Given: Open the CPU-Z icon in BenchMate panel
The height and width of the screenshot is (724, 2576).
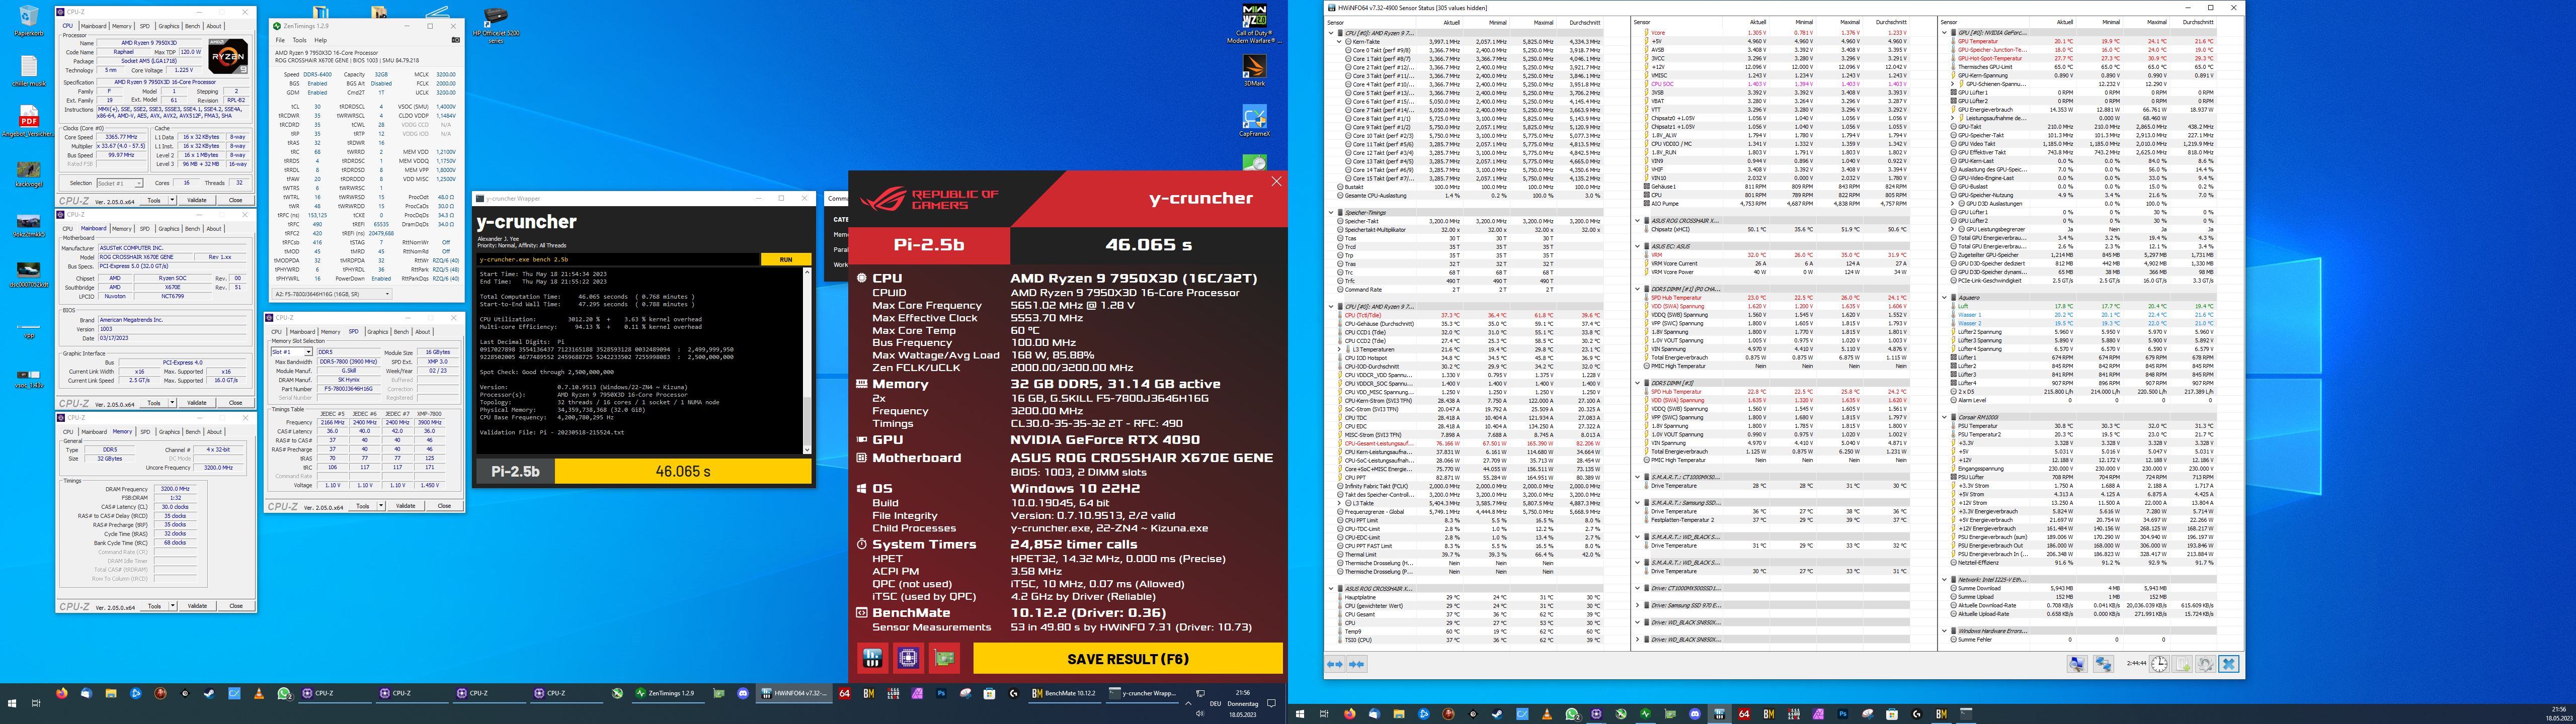Looking at the screenshot, I should [x=908, y=658].
